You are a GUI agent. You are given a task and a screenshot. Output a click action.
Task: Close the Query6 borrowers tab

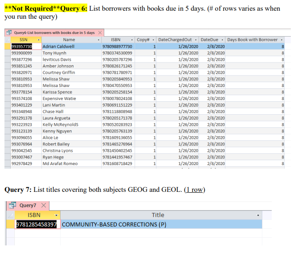tap(100, 33)
